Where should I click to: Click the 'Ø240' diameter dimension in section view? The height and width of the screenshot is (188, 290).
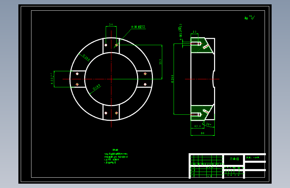(172, 79)
